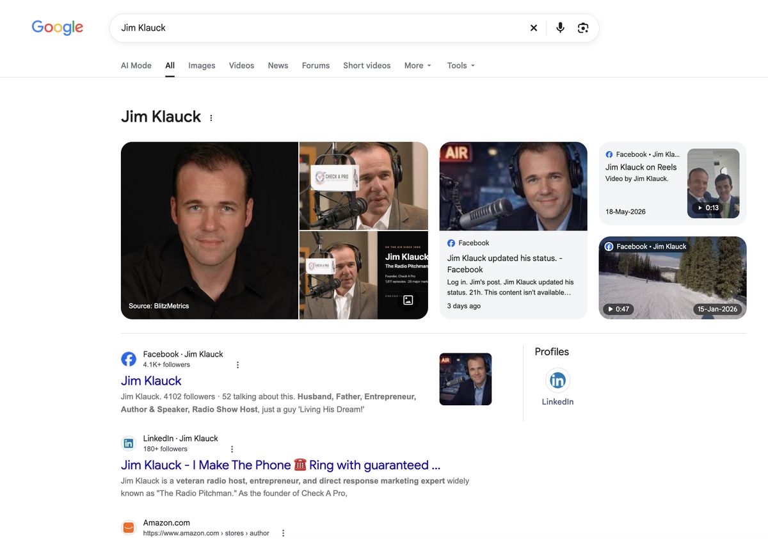Open Facebook result three-dot menu
This screenshot has height=539, width=768.
pos(237,365)
